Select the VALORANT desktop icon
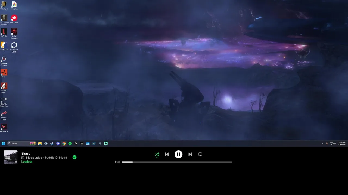The image size is (348, 195). (4, 128)
